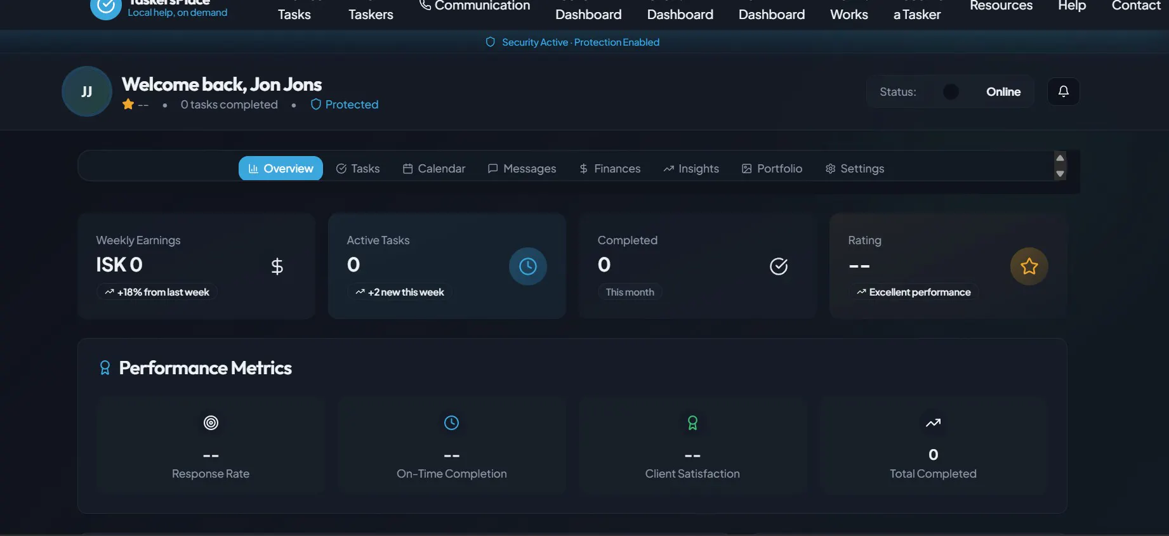
Task: Click the 'Total Completed' metric label
Action: coord(933,474)
